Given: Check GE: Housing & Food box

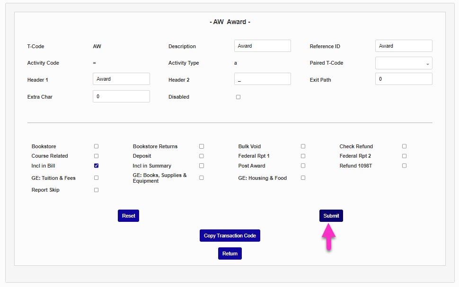Looking at the screenshot, I should [x=303, y=178].
